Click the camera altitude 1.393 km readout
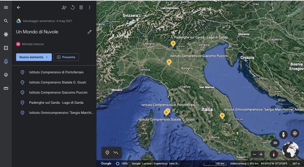This screenshot has width=304, height=167. click(244, 163)
